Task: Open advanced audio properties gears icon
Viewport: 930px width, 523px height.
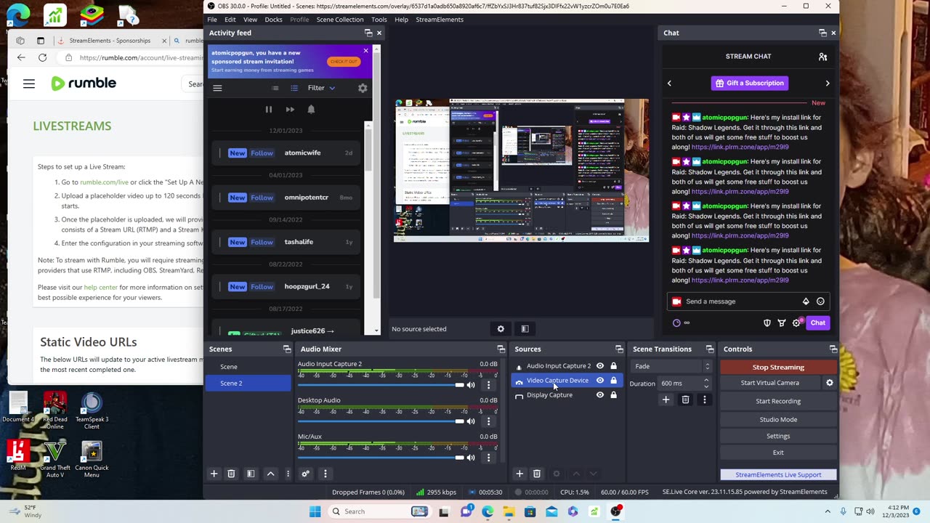Action: (x=306, y=474)
